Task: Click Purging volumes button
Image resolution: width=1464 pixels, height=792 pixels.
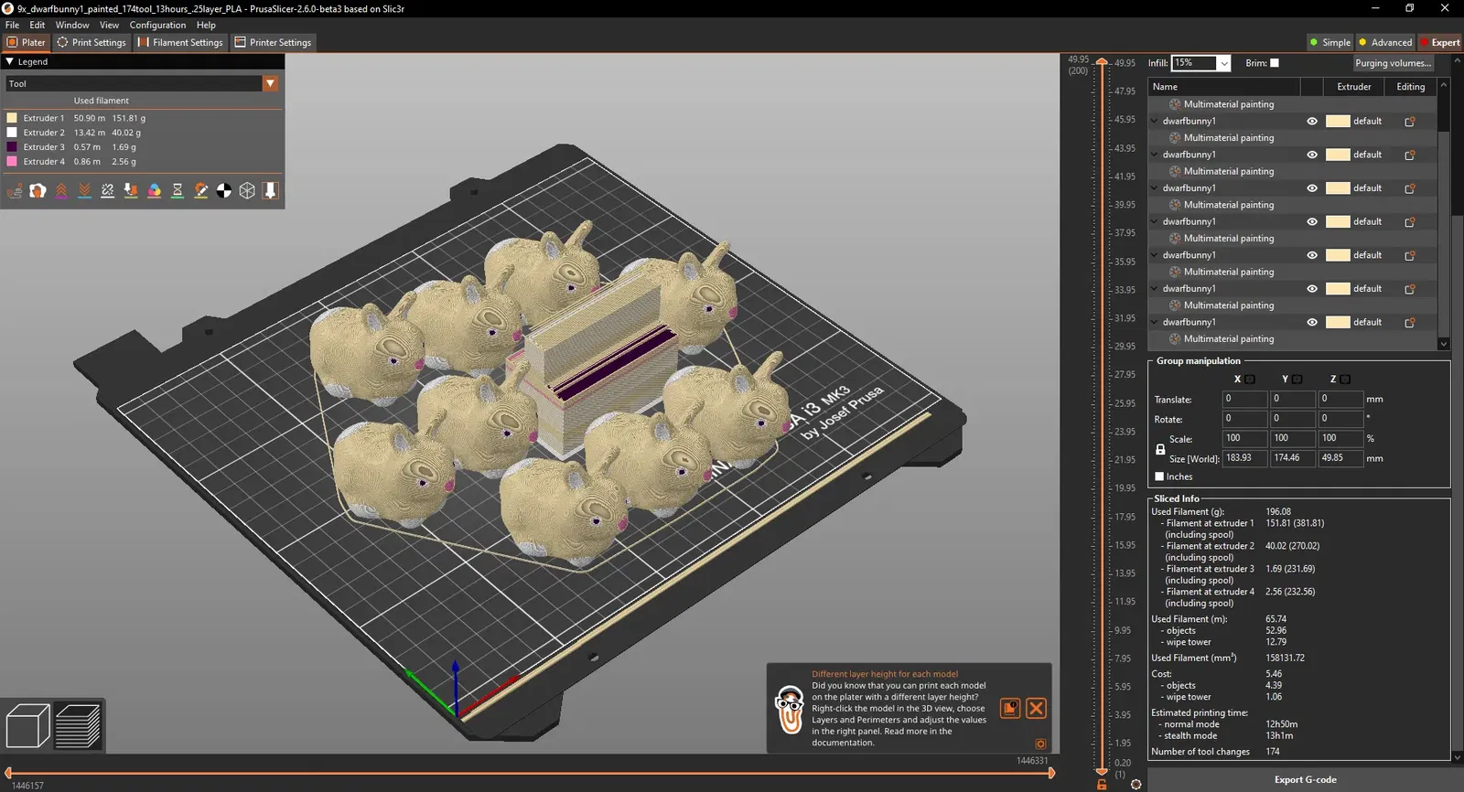Action: [1393, 63]
